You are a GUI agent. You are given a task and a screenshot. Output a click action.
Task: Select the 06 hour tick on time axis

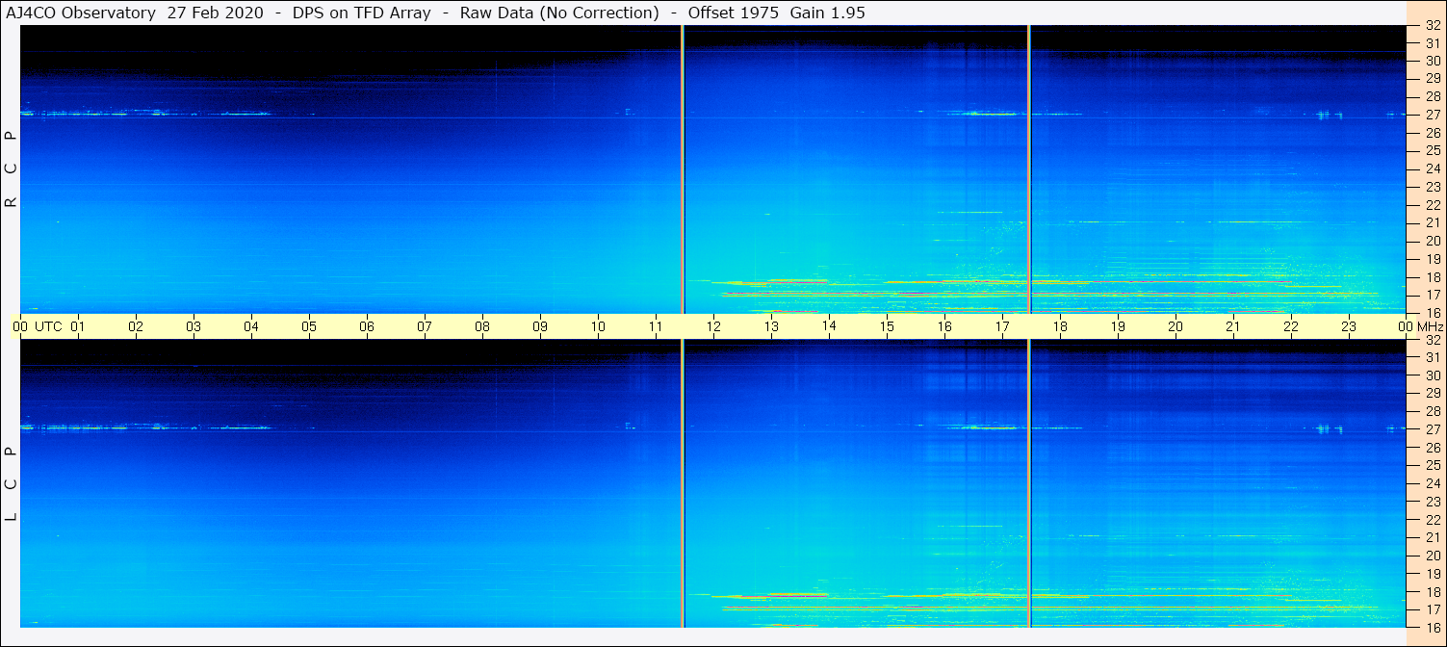pos(367,326)
